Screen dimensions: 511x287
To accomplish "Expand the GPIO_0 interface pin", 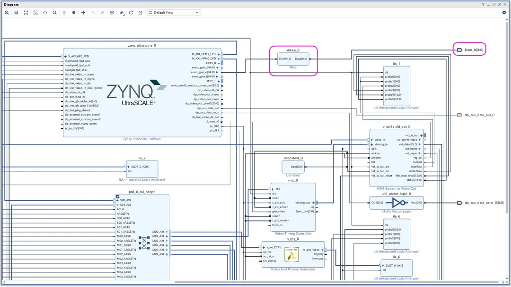I will point(219,63).
